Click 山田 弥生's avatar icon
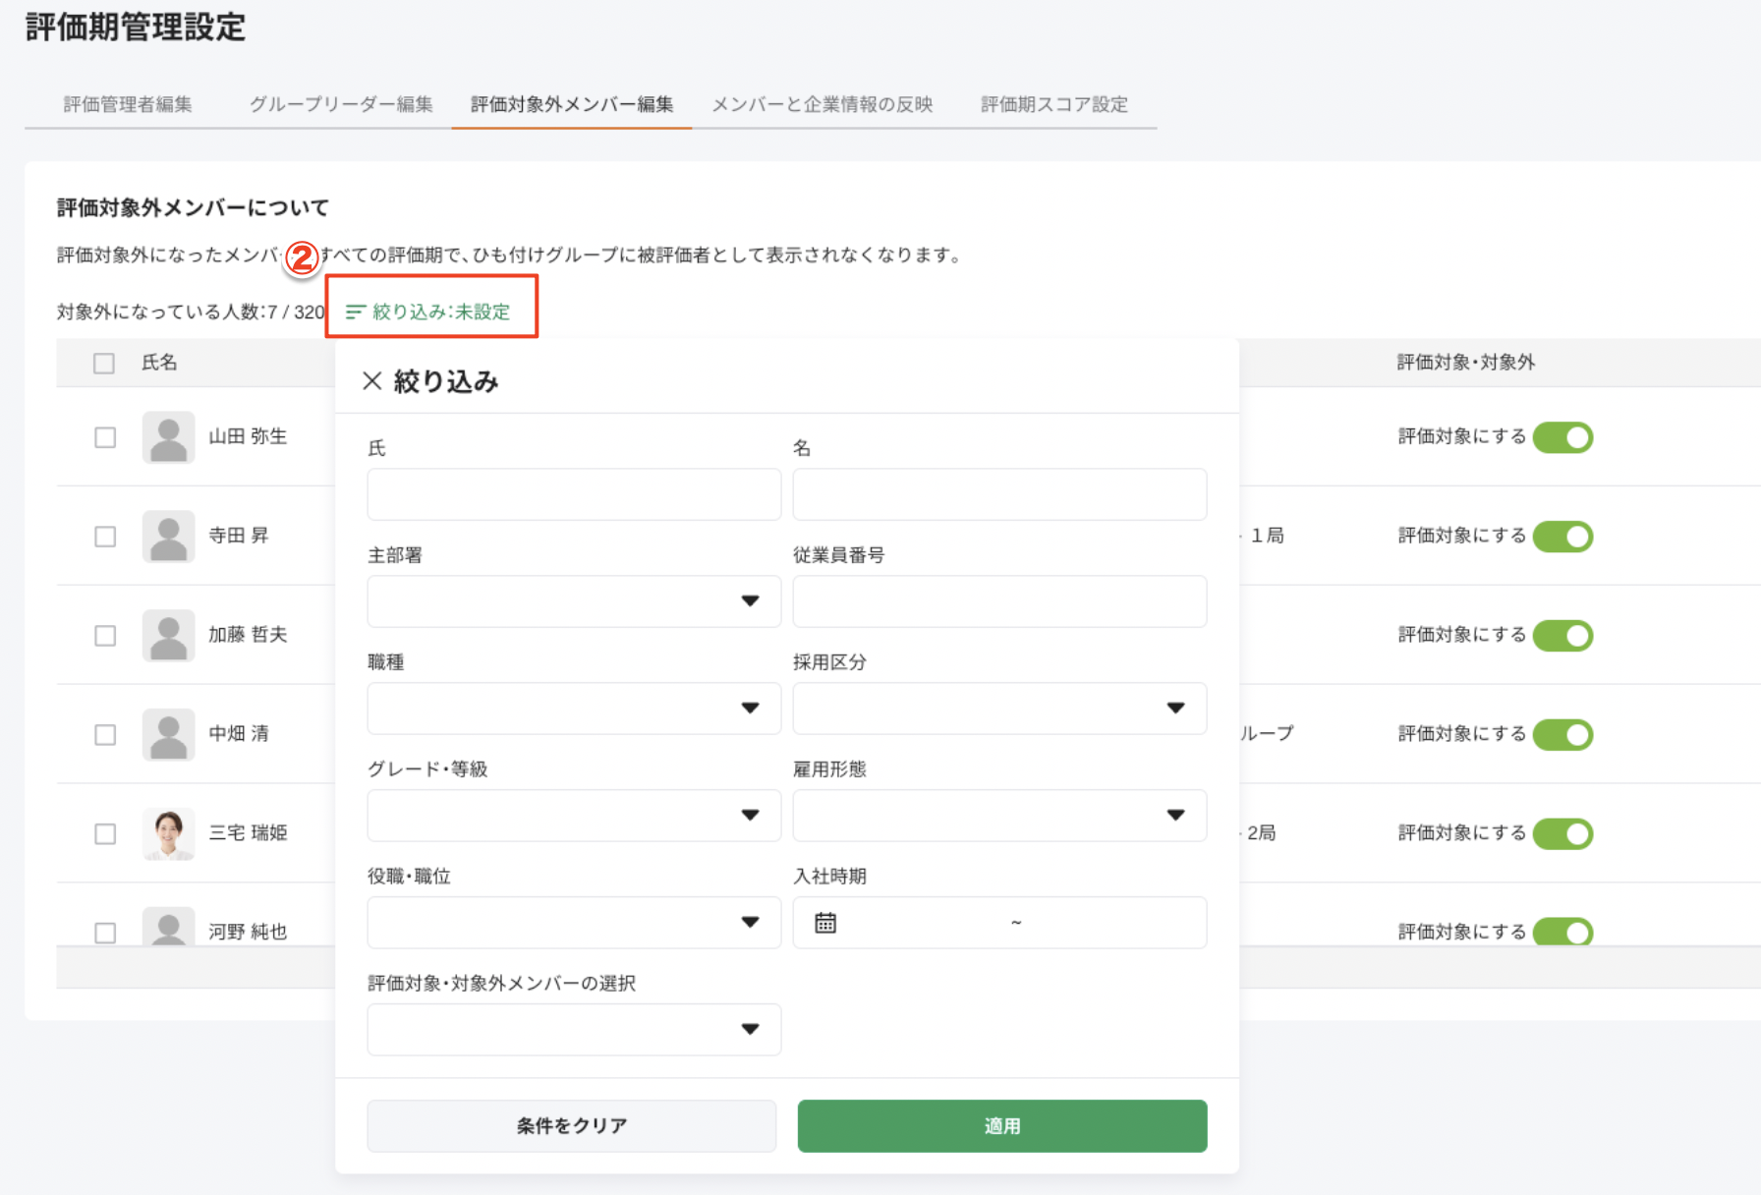Image resolution: width=1761 pixels, height=1195 pixels. [x=169, y=437]
